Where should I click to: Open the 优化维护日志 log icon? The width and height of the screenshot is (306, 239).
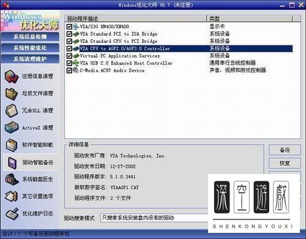[x=12, y=213]
